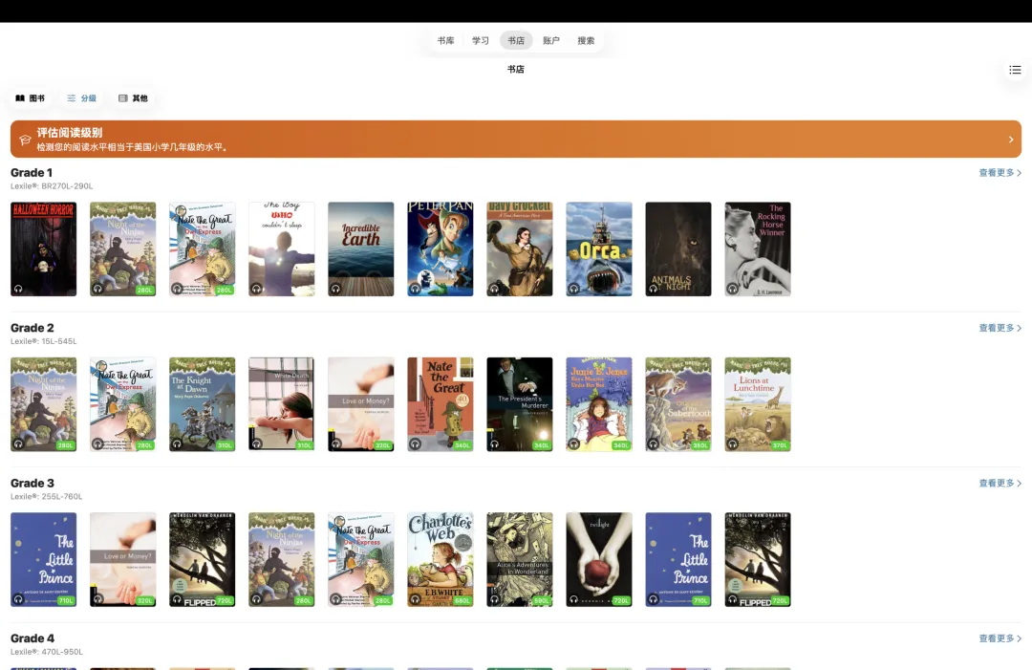Open the Junie B. Jones book
The width and height of the screenshot is (1032, 670).
pos(599,404)
